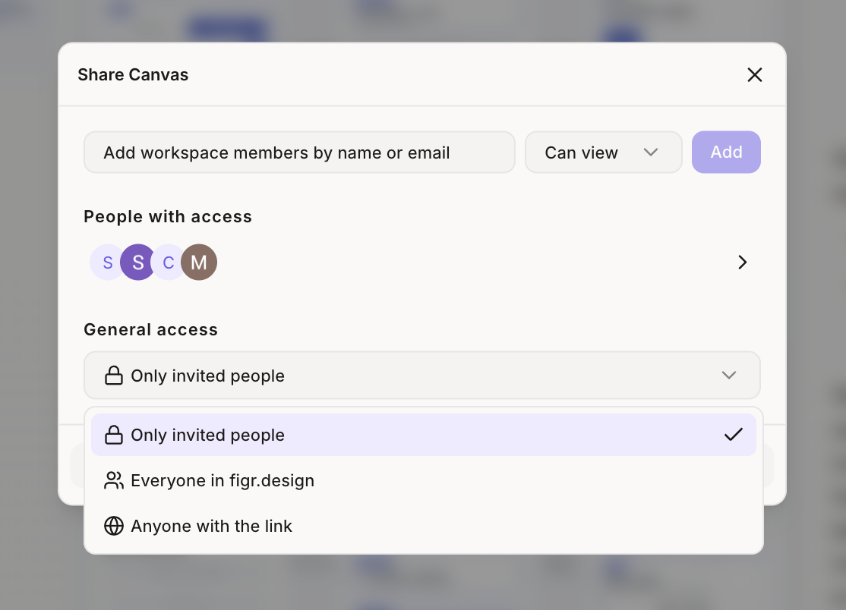
Task: Click the Add button
Action: 726,152
